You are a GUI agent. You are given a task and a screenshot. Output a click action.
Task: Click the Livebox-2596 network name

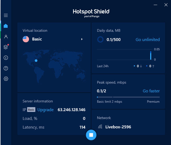(x=118, y=127)
